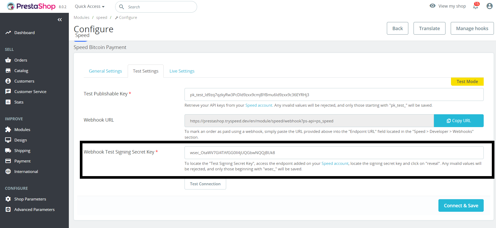Screen dimensions: 496x228
Task: Open Modules menu item
Action: tap(22, 129)
